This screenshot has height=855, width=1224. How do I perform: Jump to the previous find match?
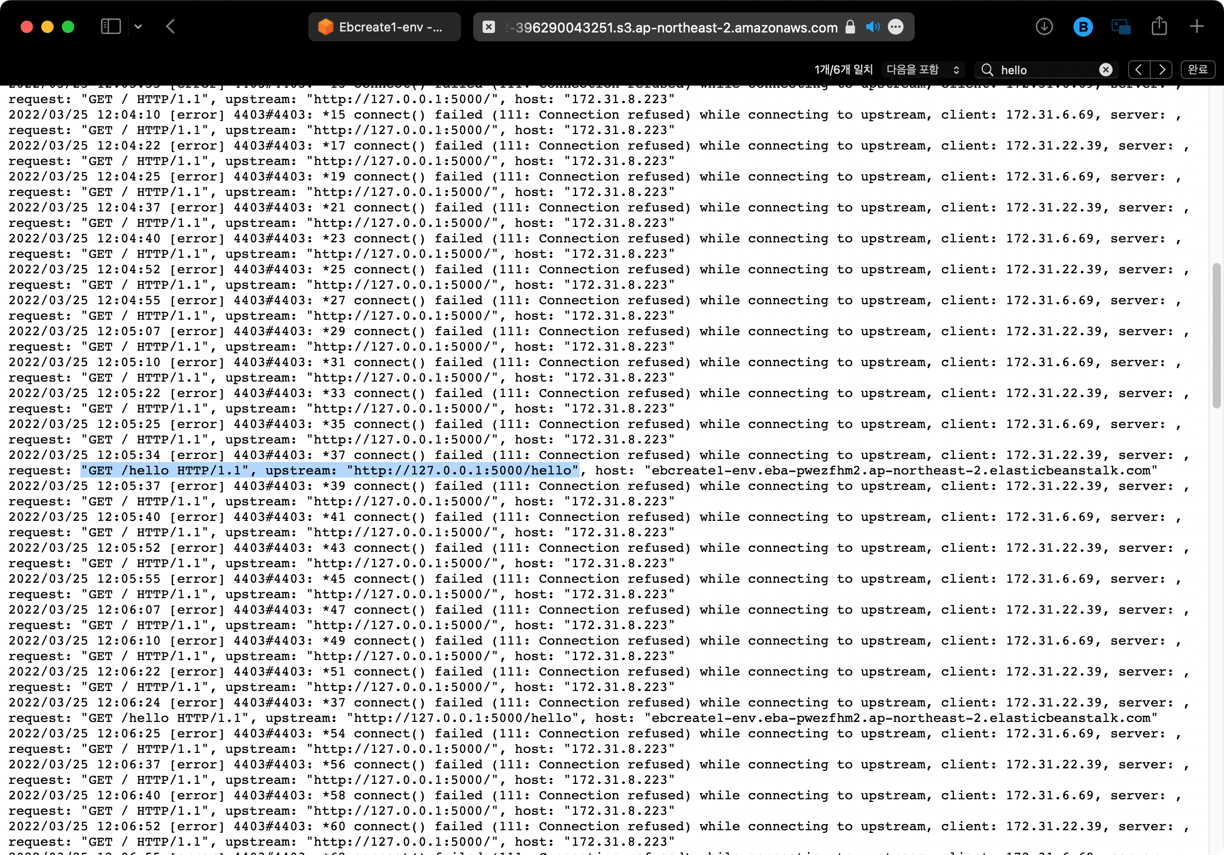(x=1139, y=70)
